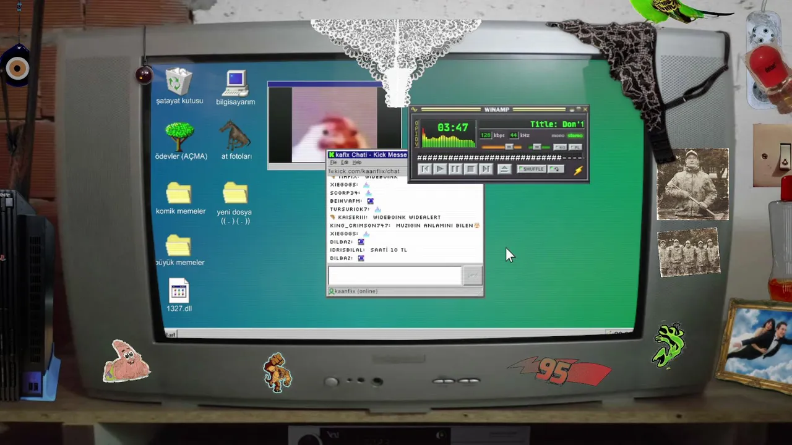Click KAISERIII's WIDEBOINK WIDEALERT message
The image size is (792, 445).
(x=385, y=217)
